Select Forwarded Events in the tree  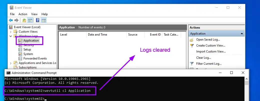pyautogui.click(x=35, y=58)
